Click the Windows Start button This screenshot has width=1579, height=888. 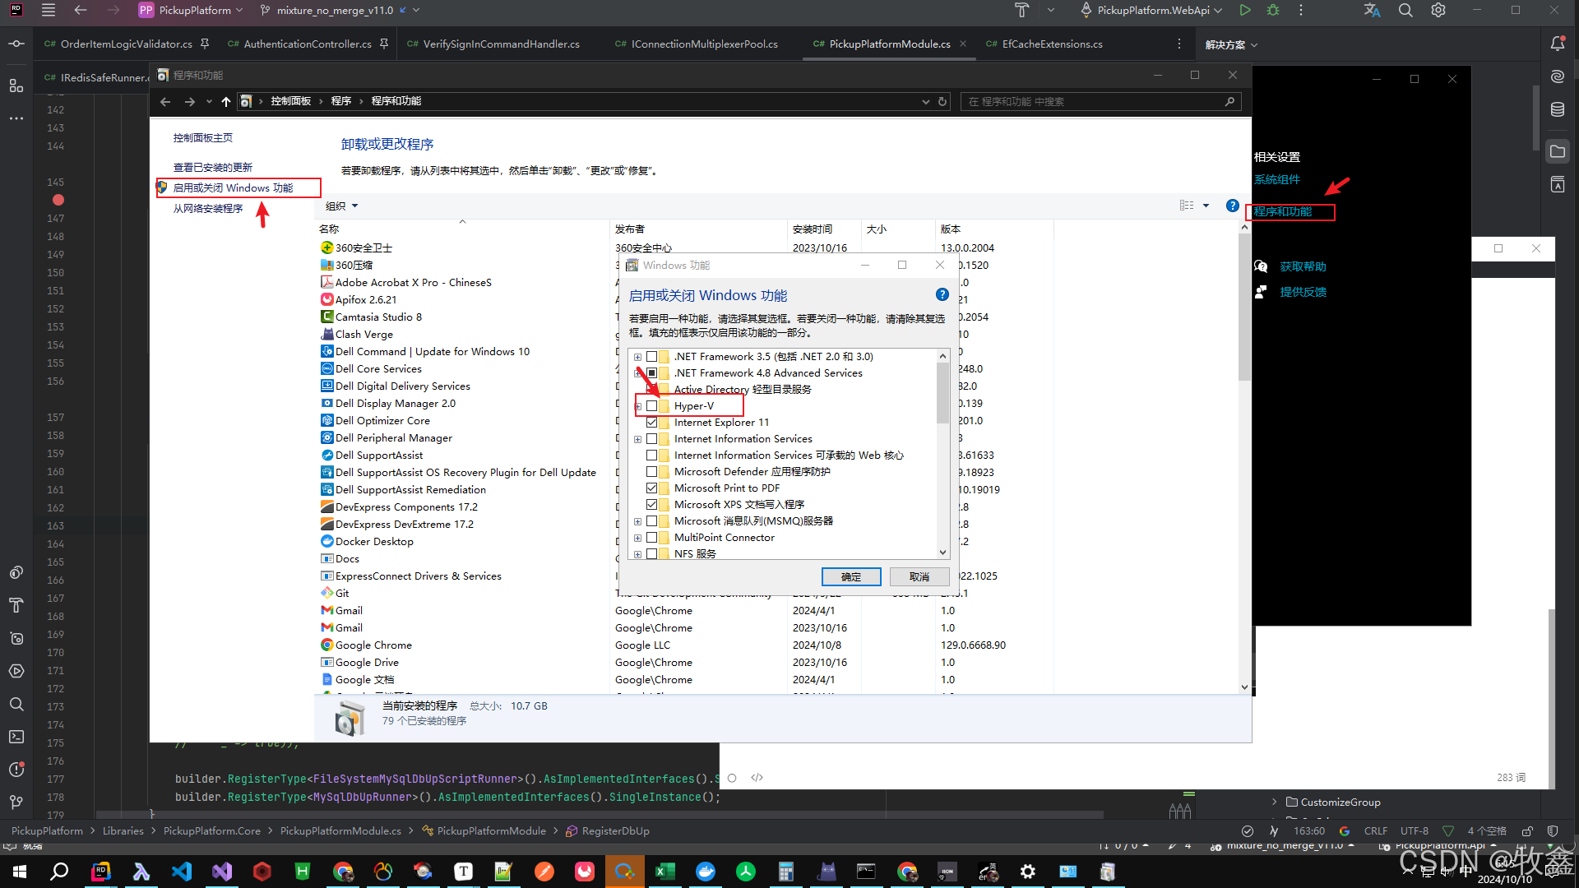tap(20, 872)
